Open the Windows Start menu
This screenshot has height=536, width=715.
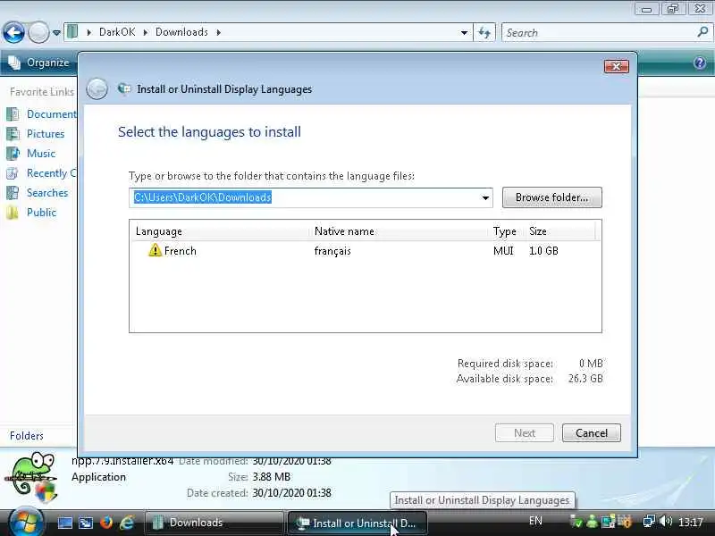pos(26,523)
